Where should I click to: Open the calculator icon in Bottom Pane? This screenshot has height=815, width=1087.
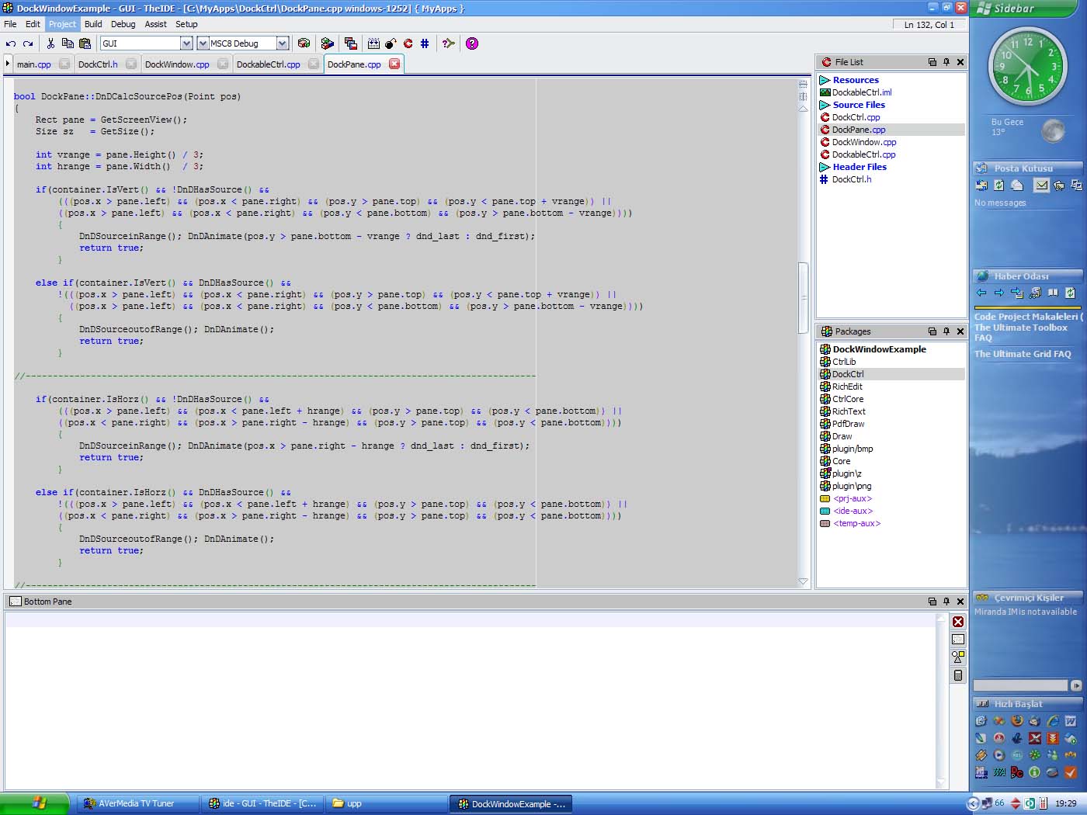click(958, 675)
